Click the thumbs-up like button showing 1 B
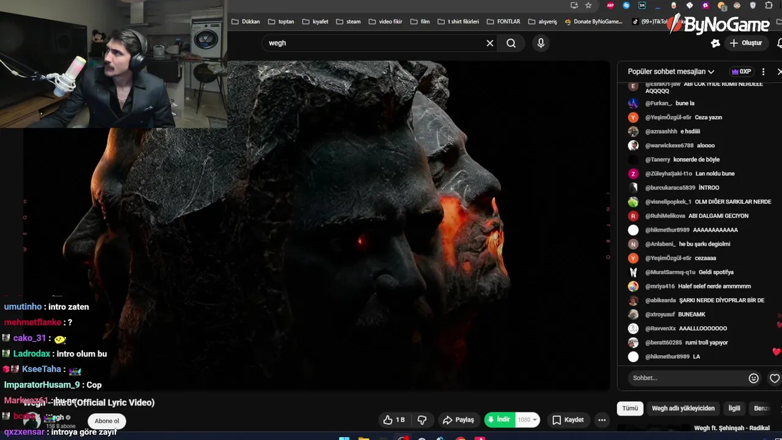 394,420
